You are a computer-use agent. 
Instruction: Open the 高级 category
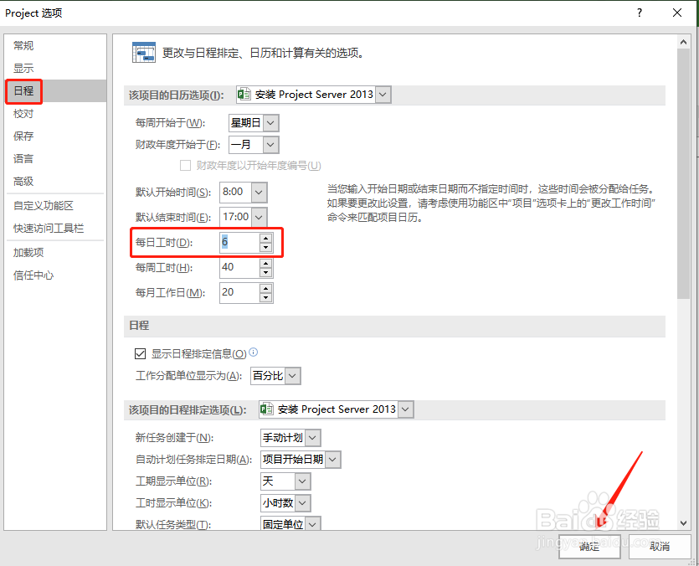(x=56, y=182)
